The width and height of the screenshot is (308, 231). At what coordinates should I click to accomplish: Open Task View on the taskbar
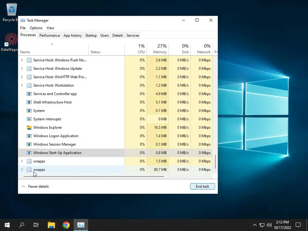[x=36, y=225]
